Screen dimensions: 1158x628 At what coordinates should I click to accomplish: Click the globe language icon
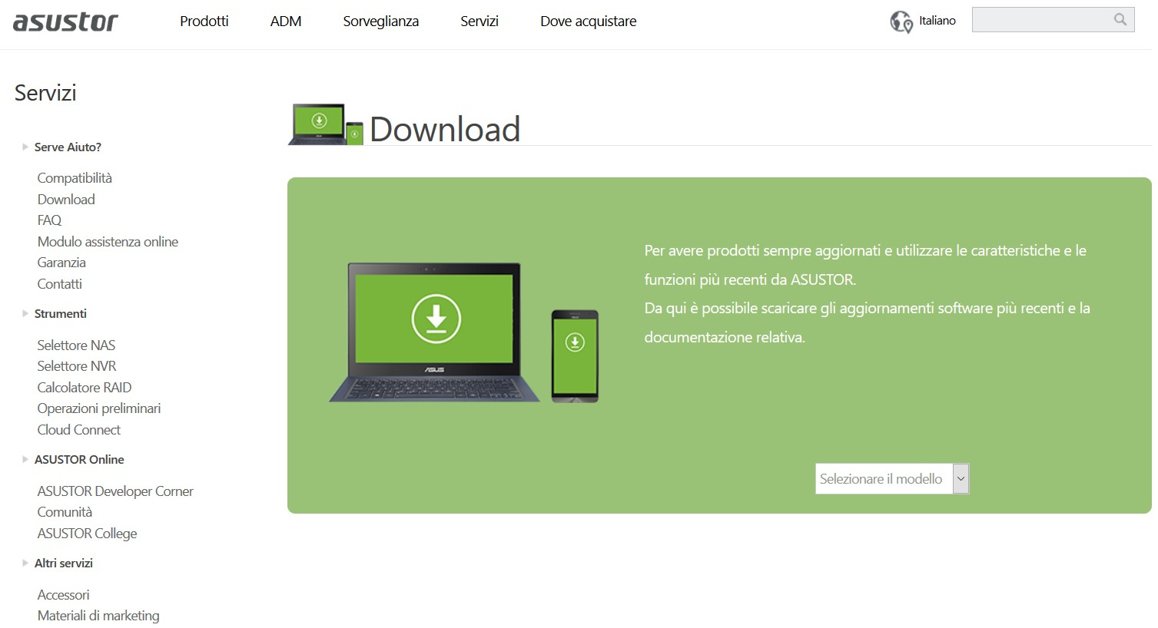point(901,21)
